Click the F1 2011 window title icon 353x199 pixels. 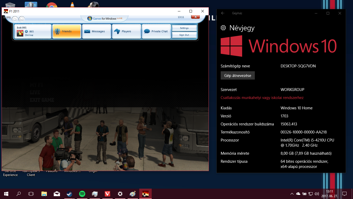point(6,11)
